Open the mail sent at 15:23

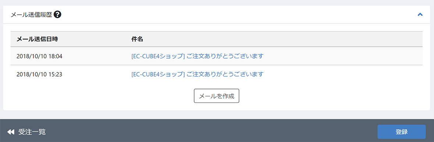click(197, 74)
